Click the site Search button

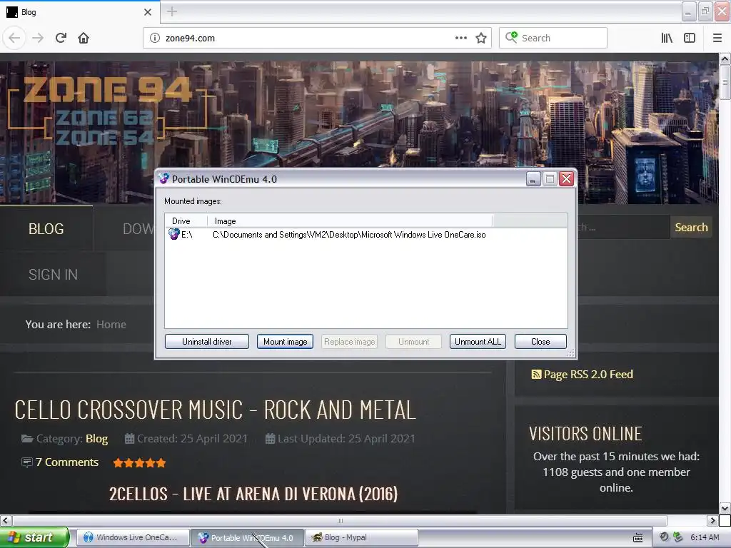coord(691,228)
